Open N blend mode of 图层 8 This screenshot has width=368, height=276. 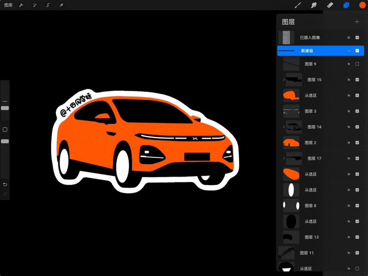[x=349, y=206]
